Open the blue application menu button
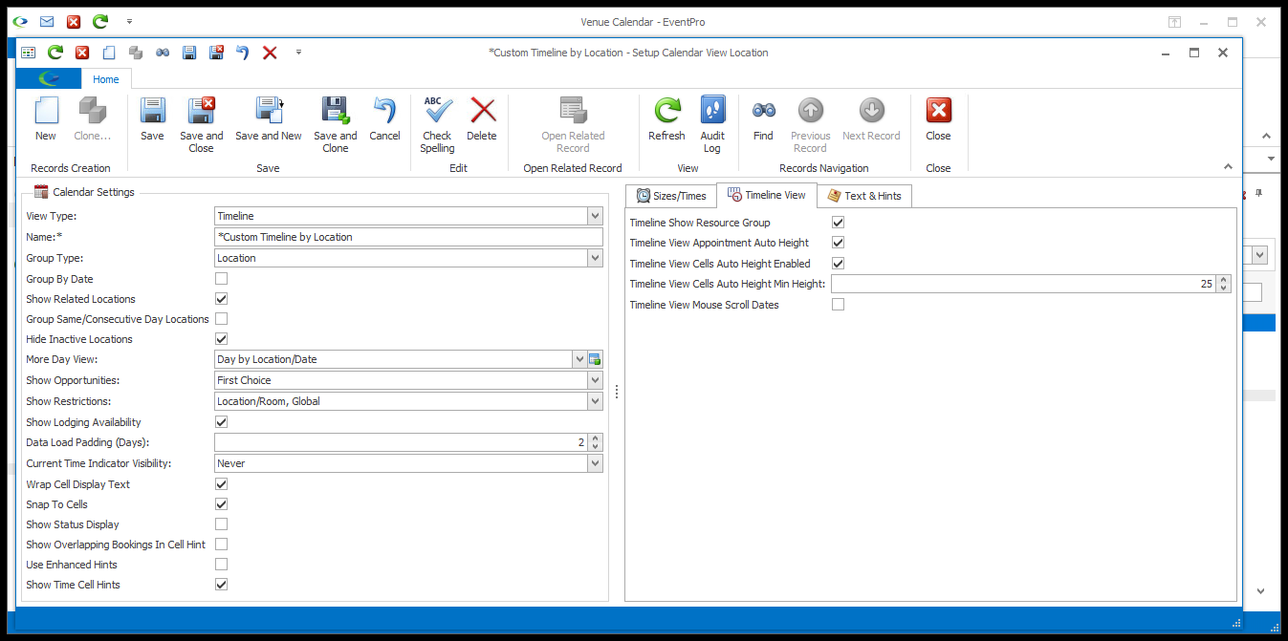1288x641 pixels. [49, 80]
